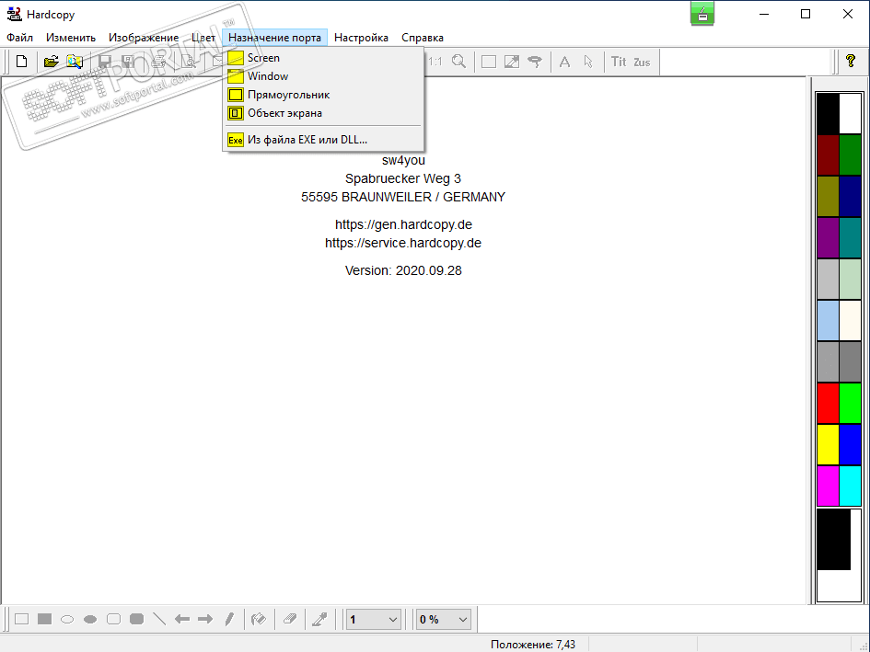
Task: Choose Из файла EXE или DLL...
Action: point(323,140)
